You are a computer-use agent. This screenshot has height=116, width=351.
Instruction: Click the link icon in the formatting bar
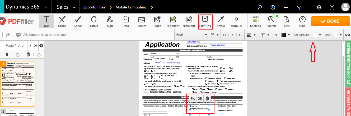click(348, 35)
